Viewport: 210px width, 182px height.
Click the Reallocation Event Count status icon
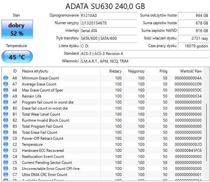click(x=6, y=156)
